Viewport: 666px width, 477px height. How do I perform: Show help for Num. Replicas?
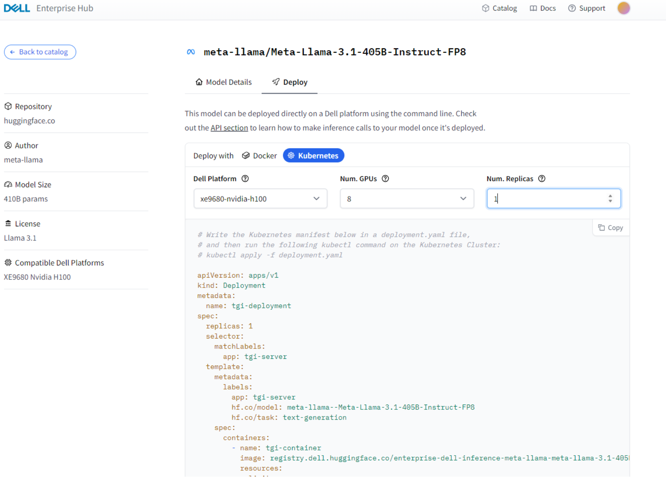click(542, 179)
